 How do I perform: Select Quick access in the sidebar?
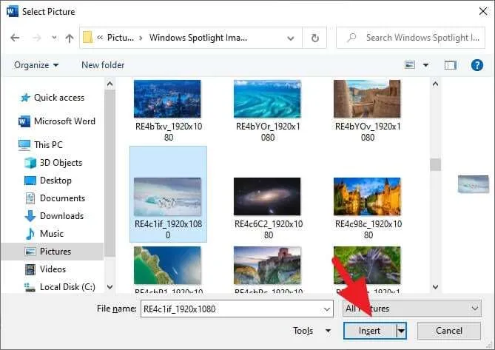[59, 98]
